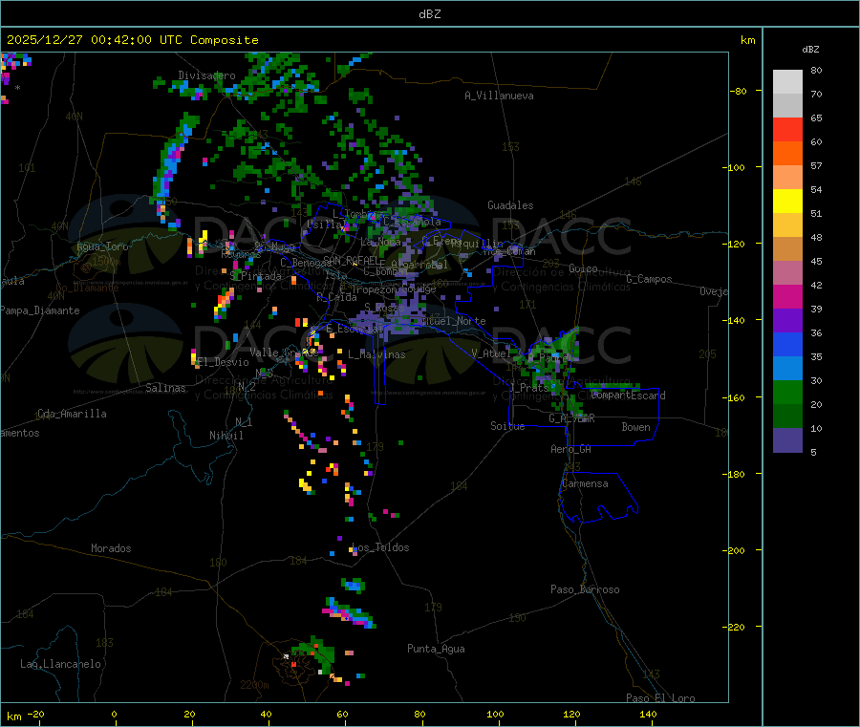
Task: Click the Valle_Grande map label
Action: point(284,352)
